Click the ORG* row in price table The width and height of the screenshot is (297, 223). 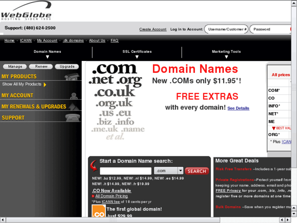(x=279, y=135)
